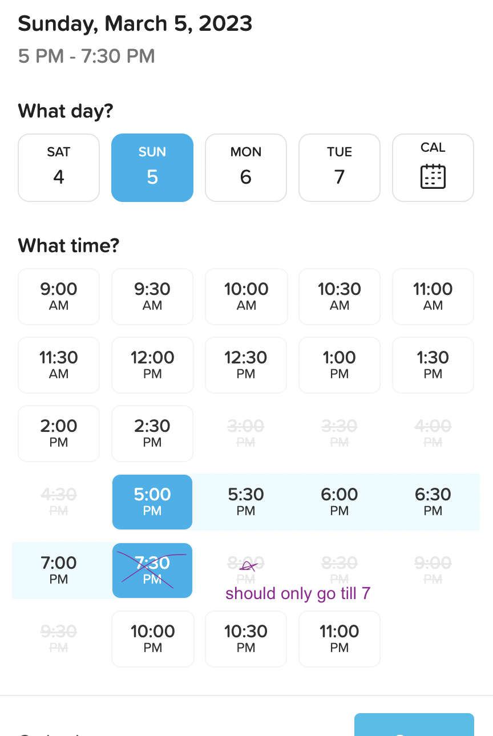The image size is (493, 736).
Task: Choose the 11:00 PM time slot
Action: (x=340, y=639)
